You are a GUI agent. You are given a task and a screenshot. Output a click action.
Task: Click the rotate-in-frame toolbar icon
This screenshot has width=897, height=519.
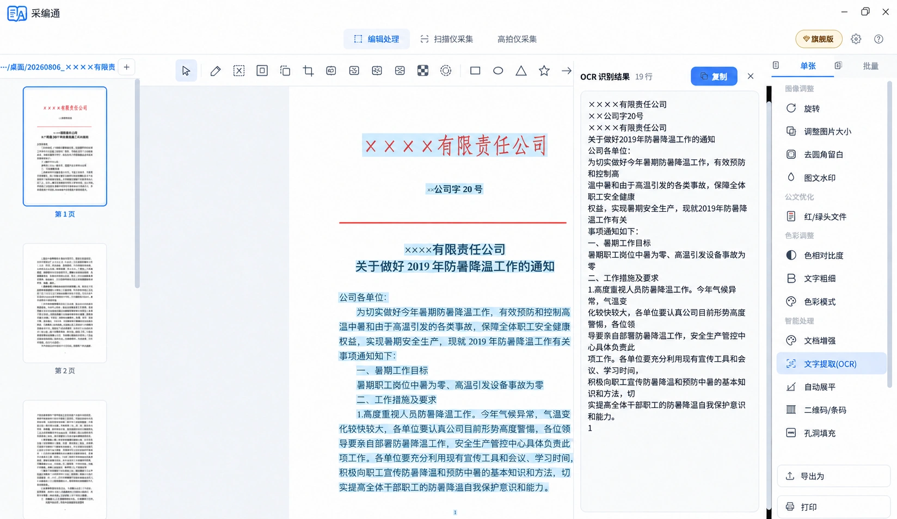coord(331,71)
